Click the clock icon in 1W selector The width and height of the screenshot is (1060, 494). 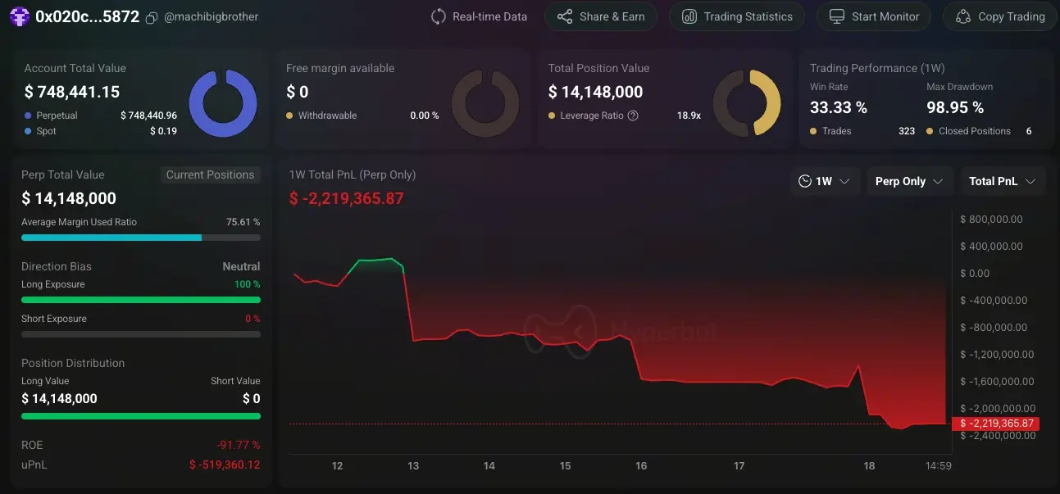805,181
